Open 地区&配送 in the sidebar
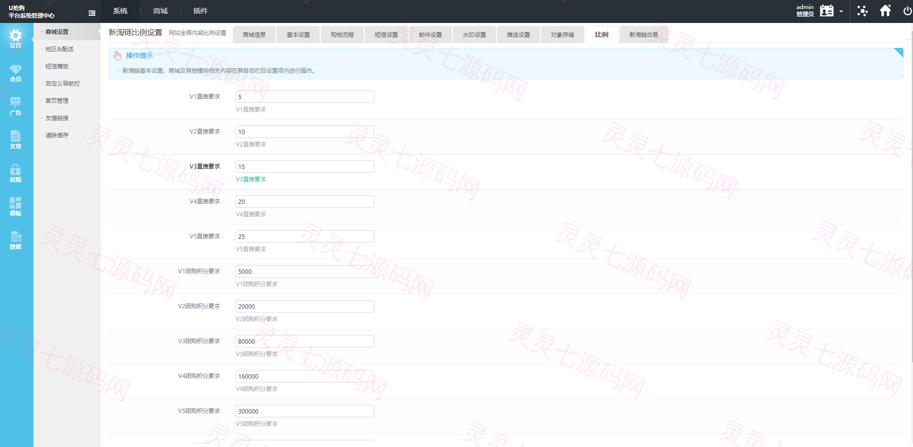The width and height of the screenshot is (913, 447). point(59,49)
